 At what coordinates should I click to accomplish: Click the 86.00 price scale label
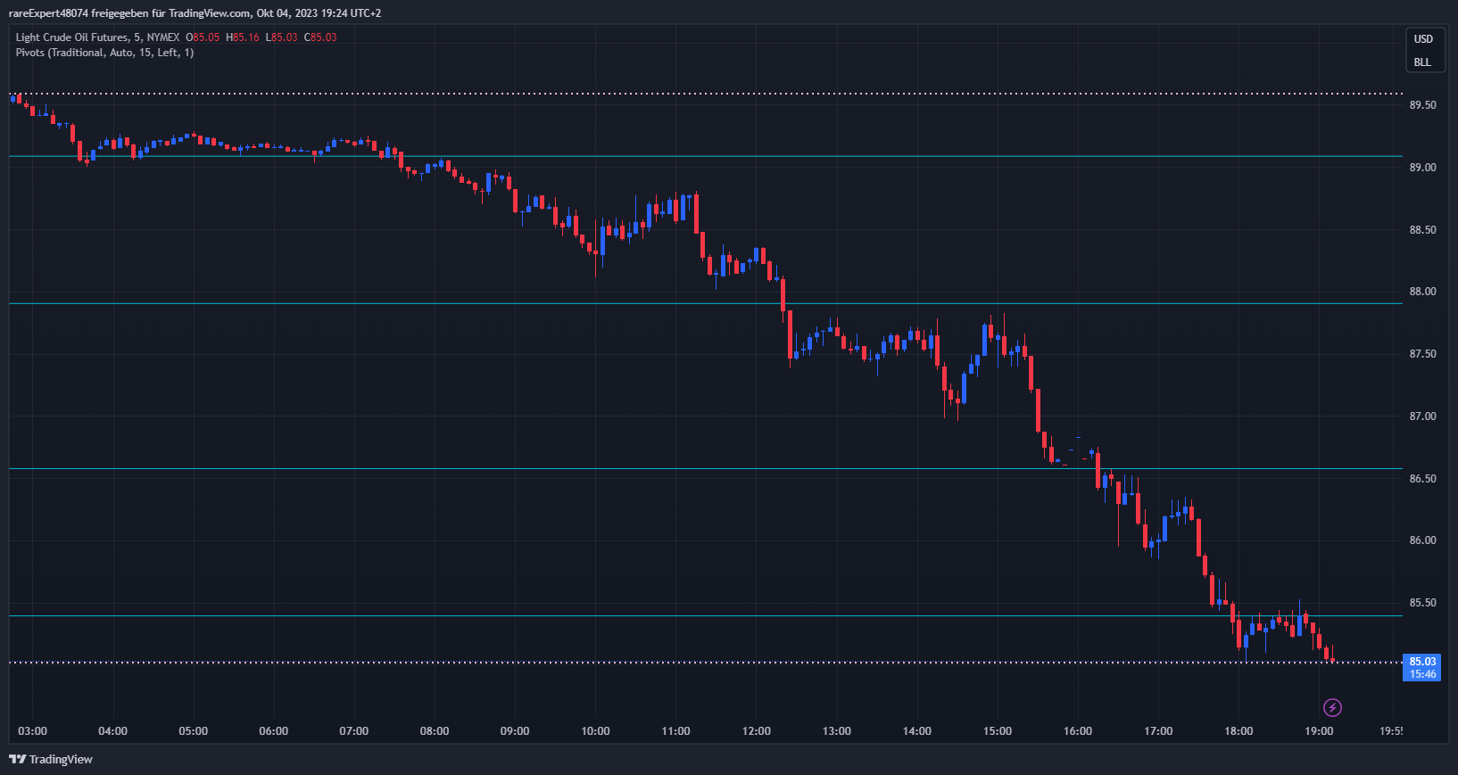[1422, 540]
